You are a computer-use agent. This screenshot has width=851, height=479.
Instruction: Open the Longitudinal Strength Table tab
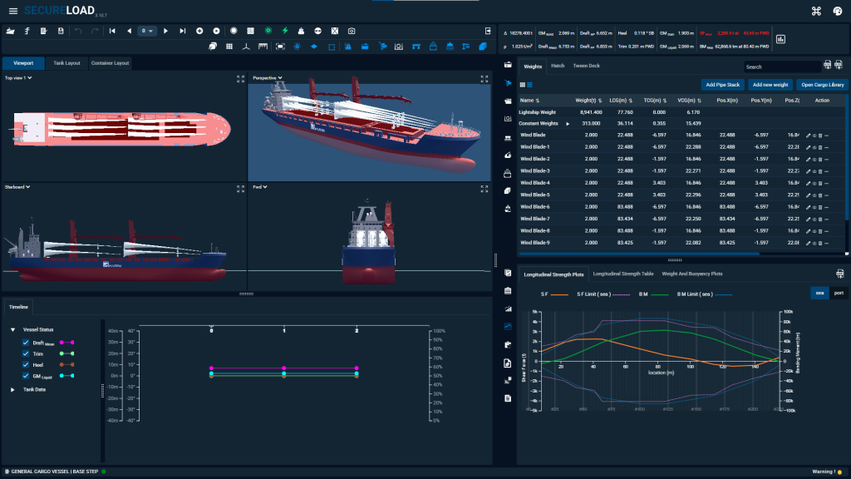(x=623, y=273)
